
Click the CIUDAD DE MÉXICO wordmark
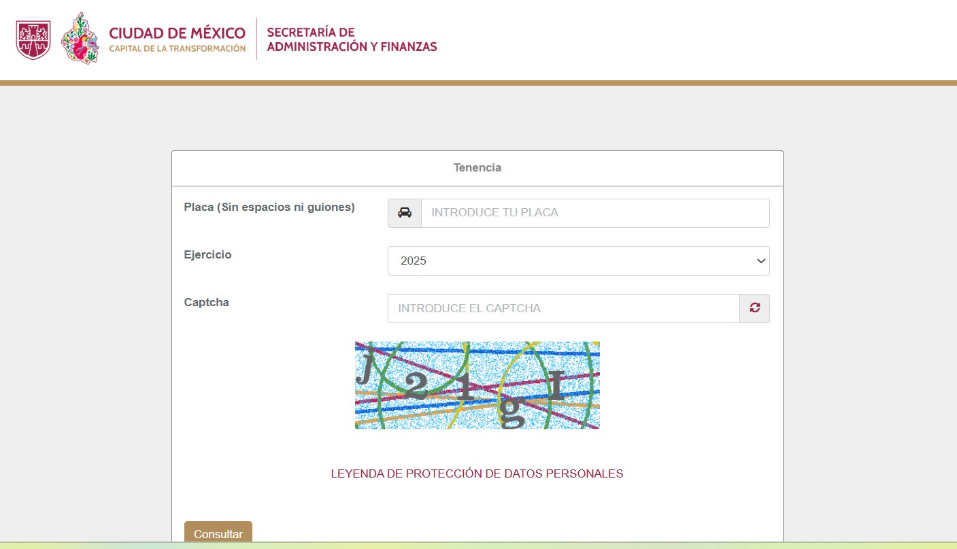(178, 33)
